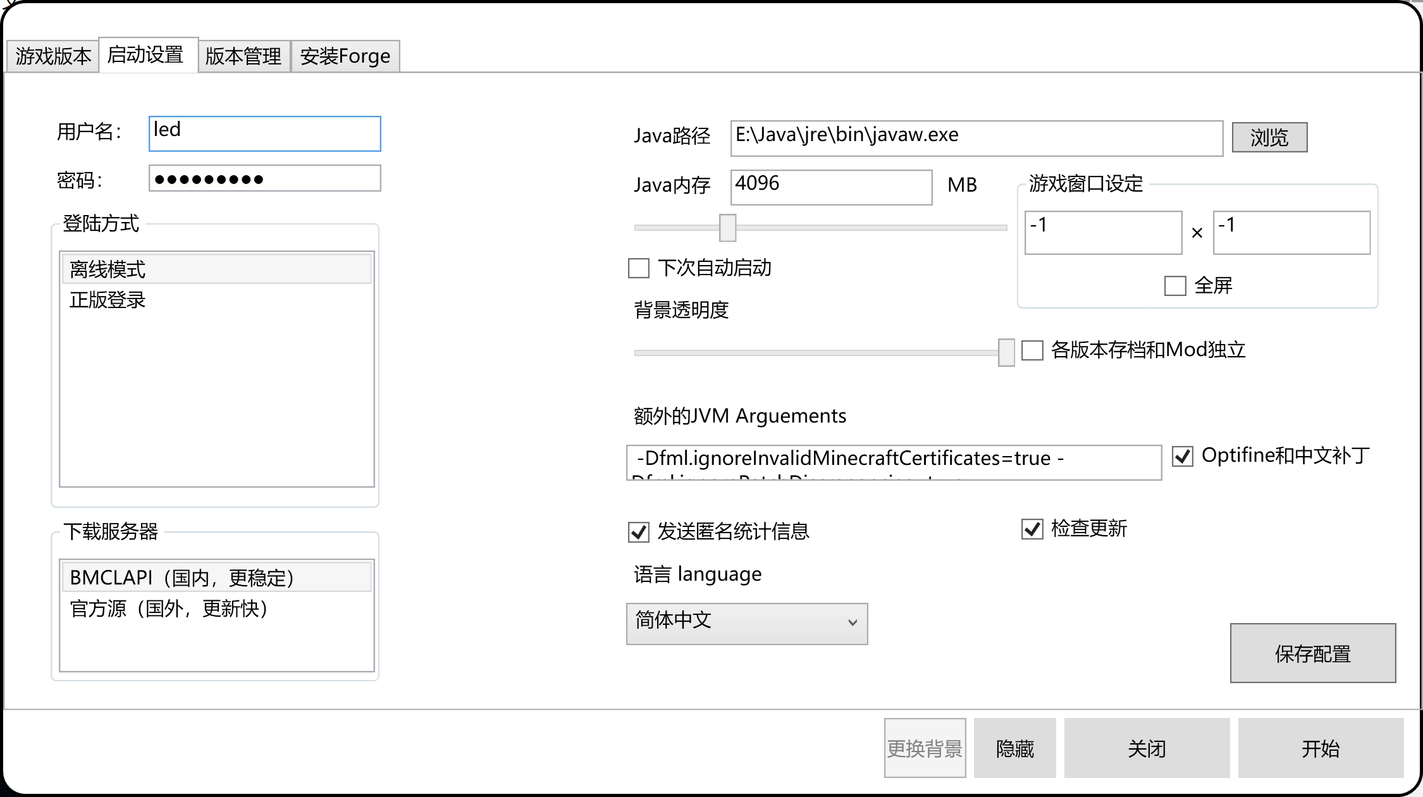This screenshot has width=1423, height=797.
Task: Disable 发送匿名统计信息 checkbox
Action: point(639,532)
